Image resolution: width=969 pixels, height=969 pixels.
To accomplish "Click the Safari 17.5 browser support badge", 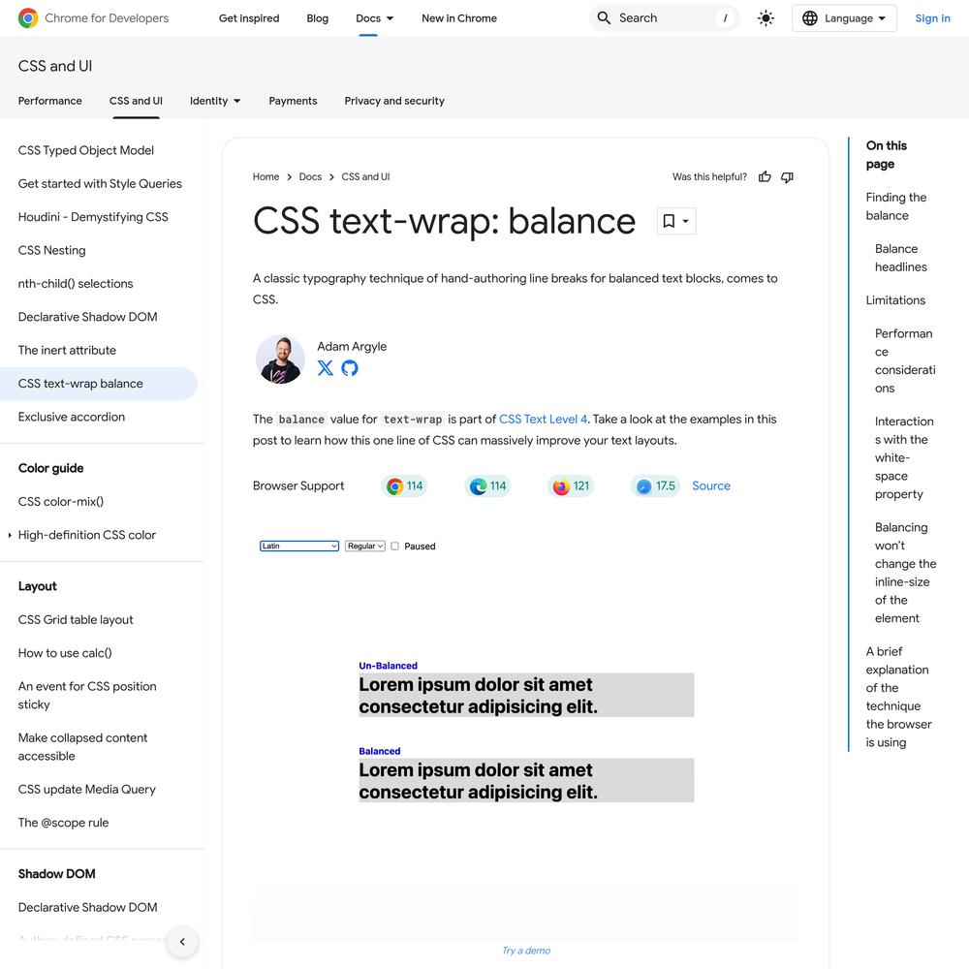I will click(655, 485).
